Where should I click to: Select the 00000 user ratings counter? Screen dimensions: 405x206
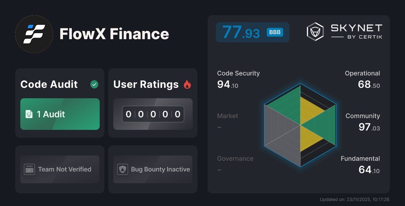(x=153, y=114)
